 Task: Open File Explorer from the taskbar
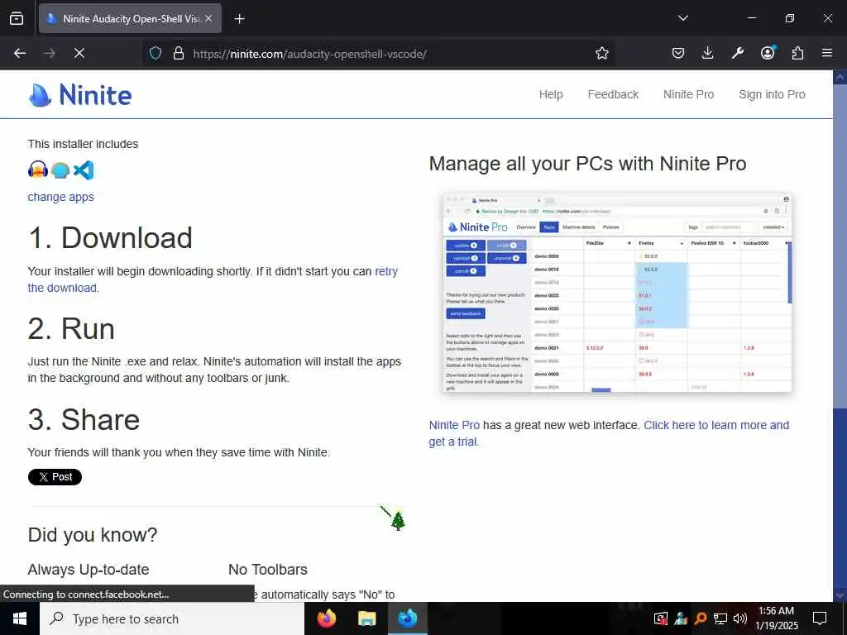click(x=366, y=618)
